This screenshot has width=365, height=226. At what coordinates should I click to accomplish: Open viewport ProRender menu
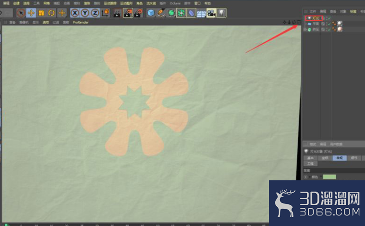pyautogui.click(x=81, y=23)
